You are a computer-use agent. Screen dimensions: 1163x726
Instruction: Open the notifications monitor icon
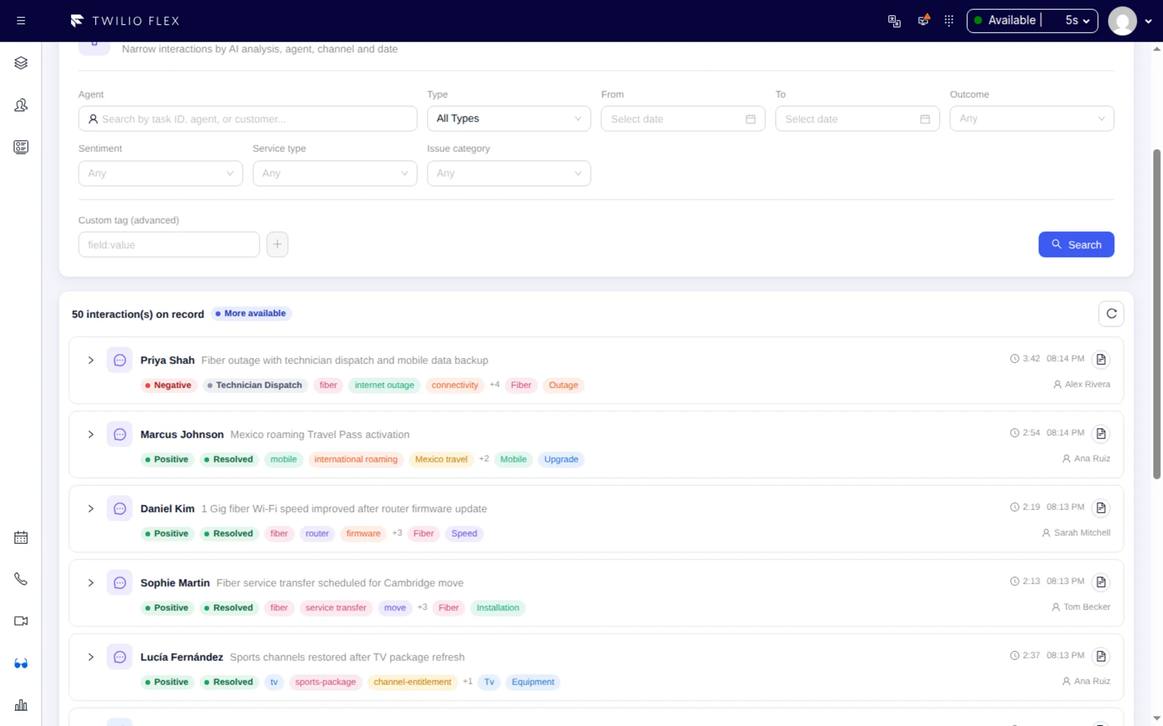pos(924,21)
